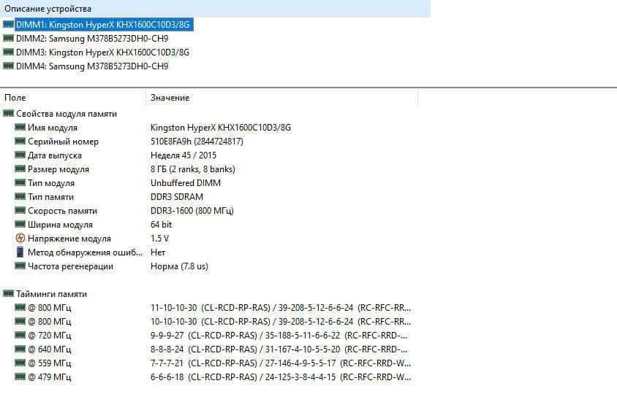The width and height of the screenshot is (617, 394).
Task: Select value 'Норма (7.8 us)'
Action: tap(179, 266)
